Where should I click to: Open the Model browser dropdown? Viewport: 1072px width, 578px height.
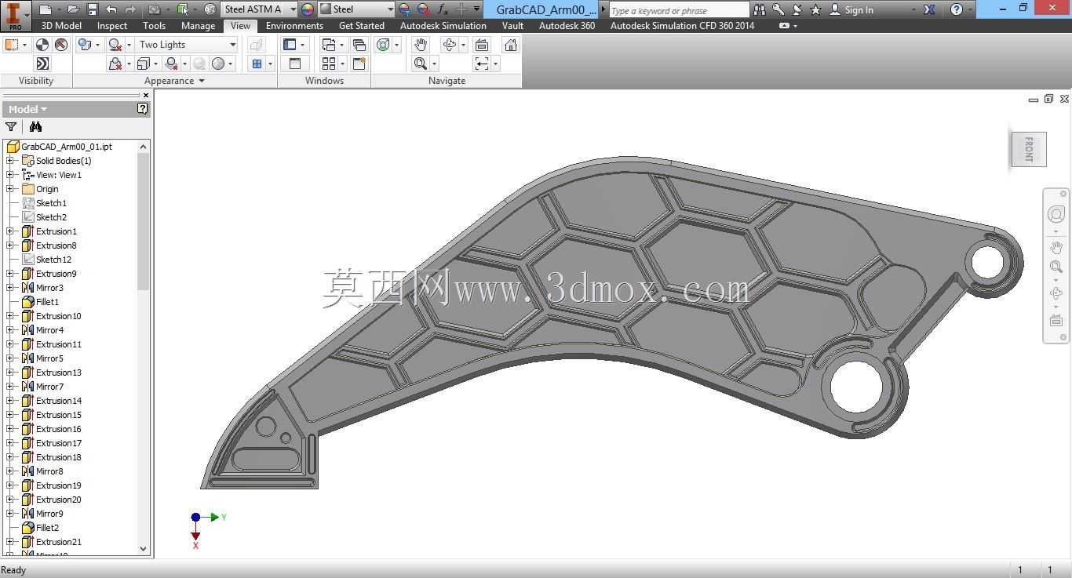27,109
